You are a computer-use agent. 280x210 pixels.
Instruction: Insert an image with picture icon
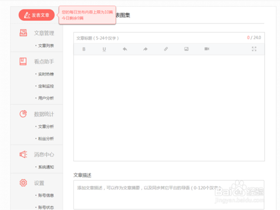pos(186,49)
